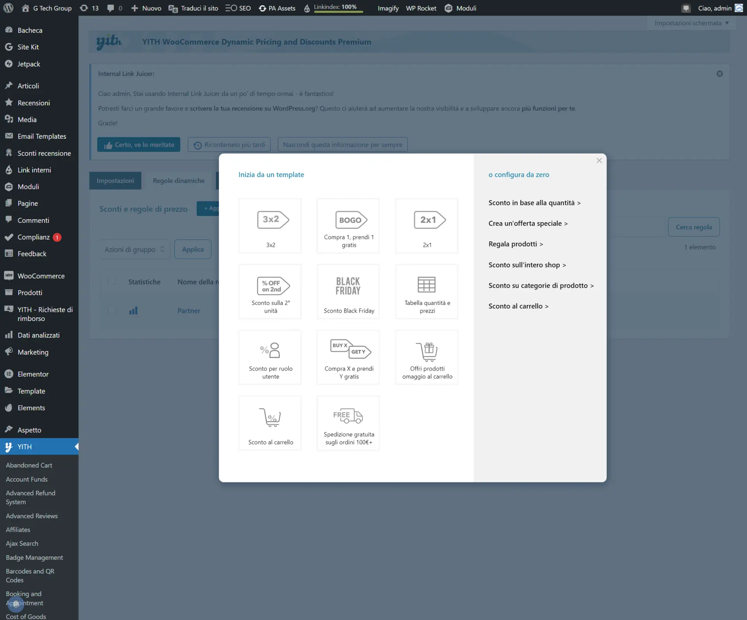747x620 pixels.
Task: Click the Traduci il sito flag icon
Action: tap(172, 9)
